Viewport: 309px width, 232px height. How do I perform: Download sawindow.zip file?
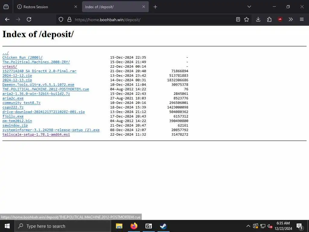coord(15,125)
